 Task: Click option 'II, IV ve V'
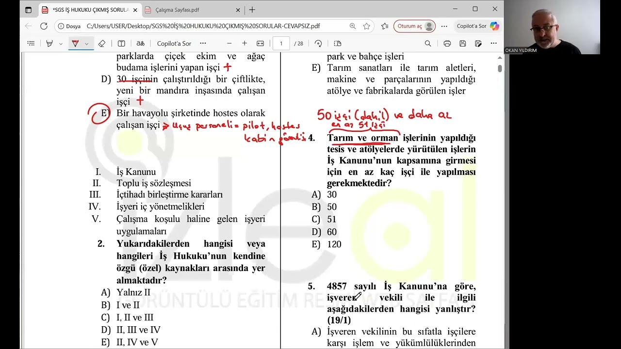point(137,342)
